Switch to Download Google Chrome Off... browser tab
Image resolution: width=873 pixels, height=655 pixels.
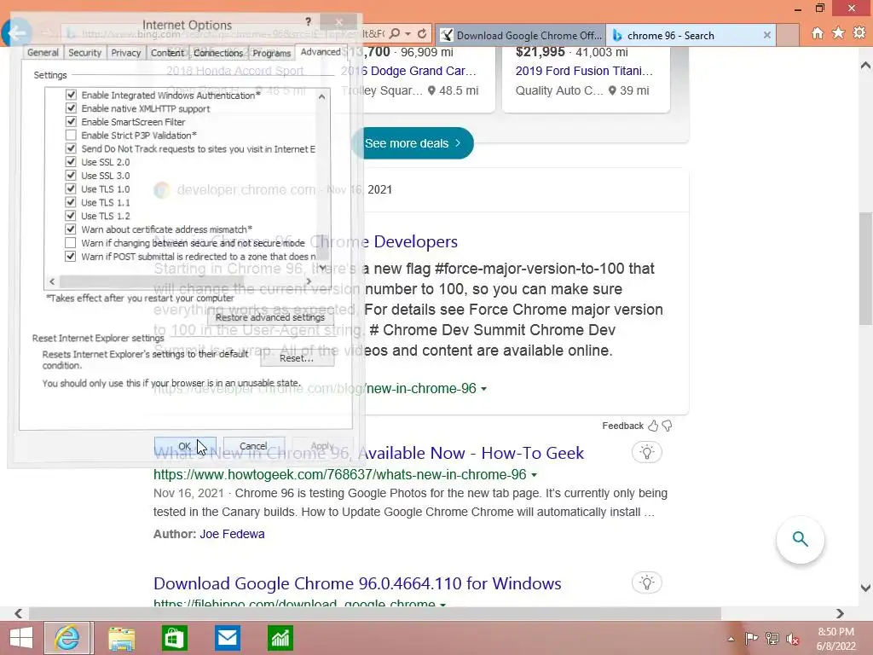click(x=521, y=35)
